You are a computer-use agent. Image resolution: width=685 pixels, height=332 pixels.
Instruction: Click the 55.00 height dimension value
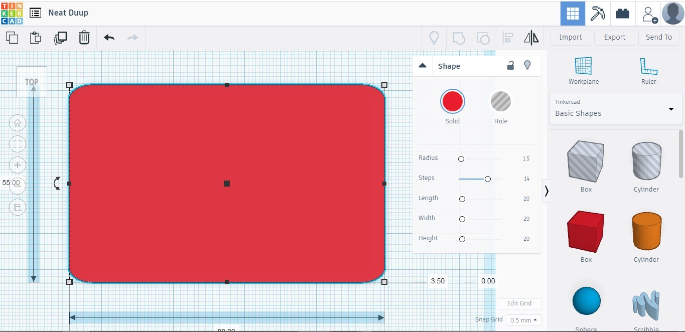tap(11, 183)
